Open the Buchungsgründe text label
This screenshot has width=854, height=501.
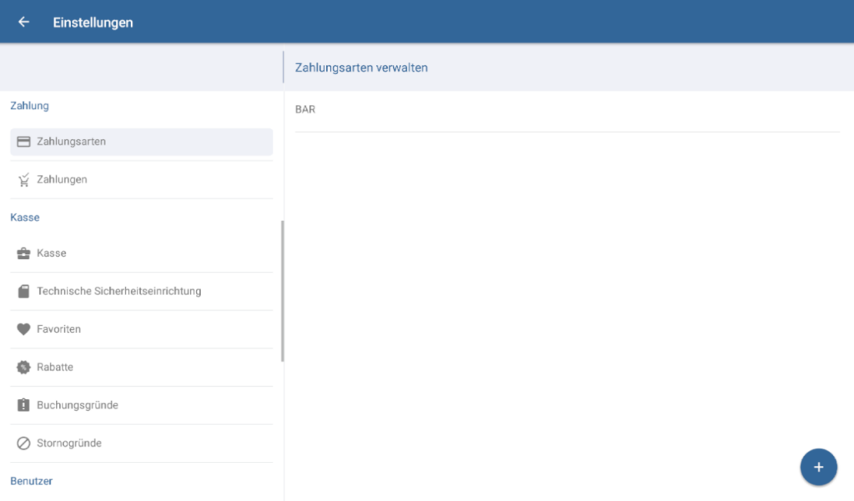[78, 405]
